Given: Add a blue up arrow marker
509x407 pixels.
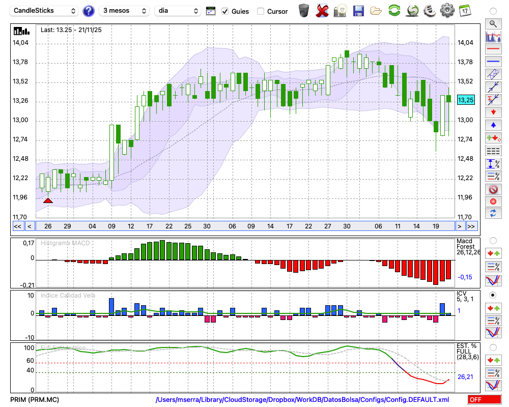Looking at the screenshot, I should click(x=493, y=125).
